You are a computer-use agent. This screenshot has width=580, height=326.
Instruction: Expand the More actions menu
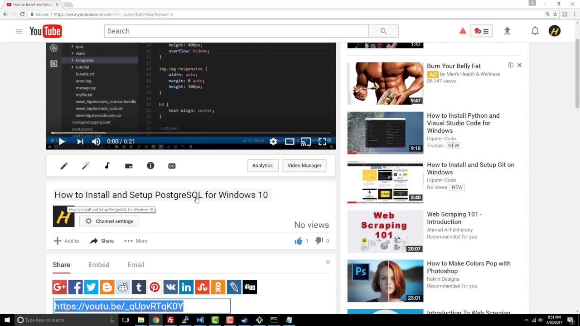point(135,241)
